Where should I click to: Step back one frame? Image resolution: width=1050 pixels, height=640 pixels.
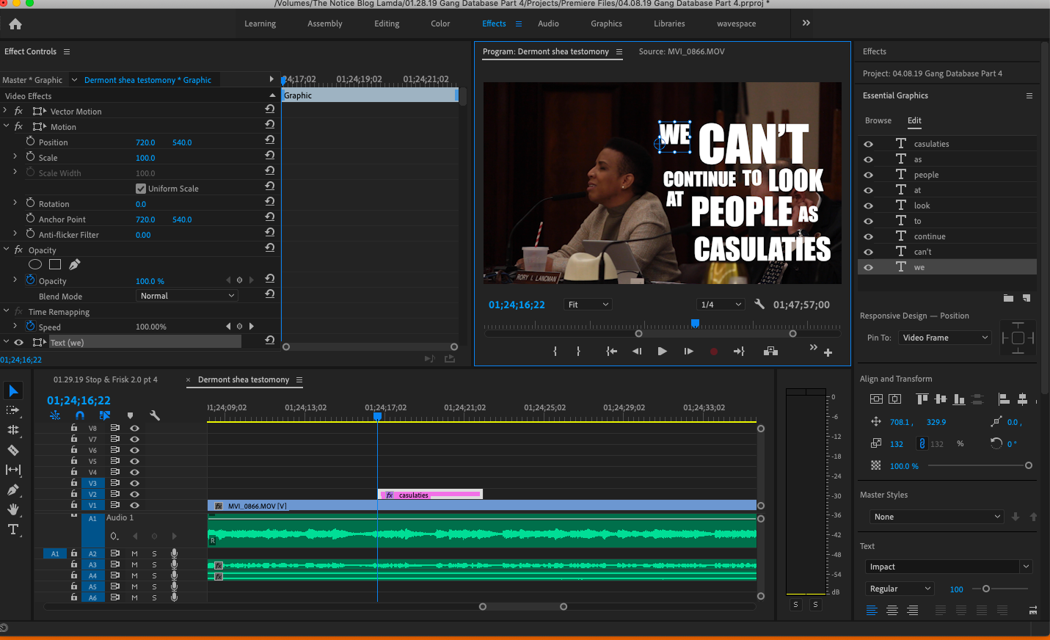[637, 352]
